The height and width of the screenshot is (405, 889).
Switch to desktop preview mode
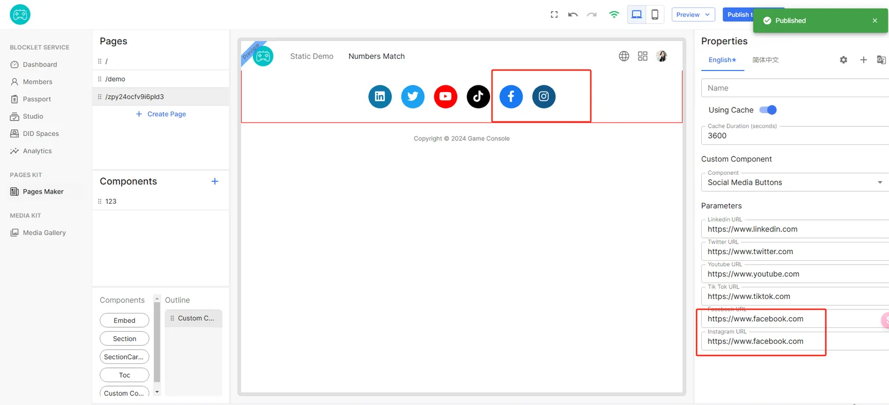tap(637, 15)
